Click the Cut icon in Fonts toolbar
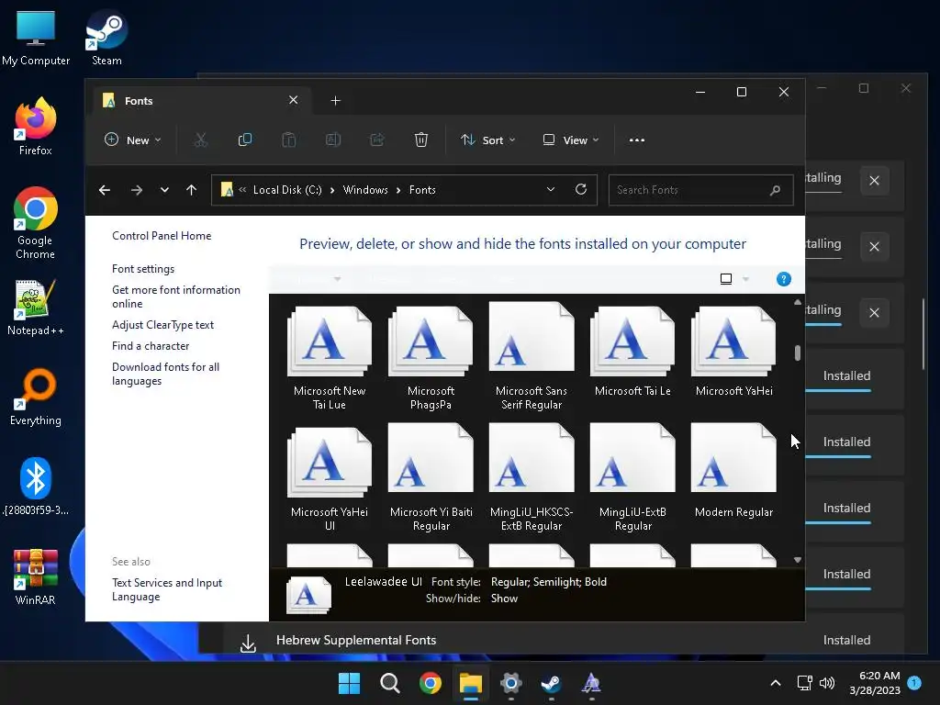The height and width of the screenshot is (705, 940). (201, 140)
